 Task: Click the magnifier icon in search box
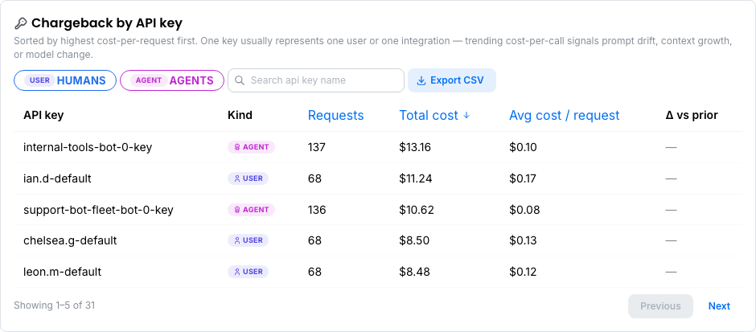coord(240,80)
